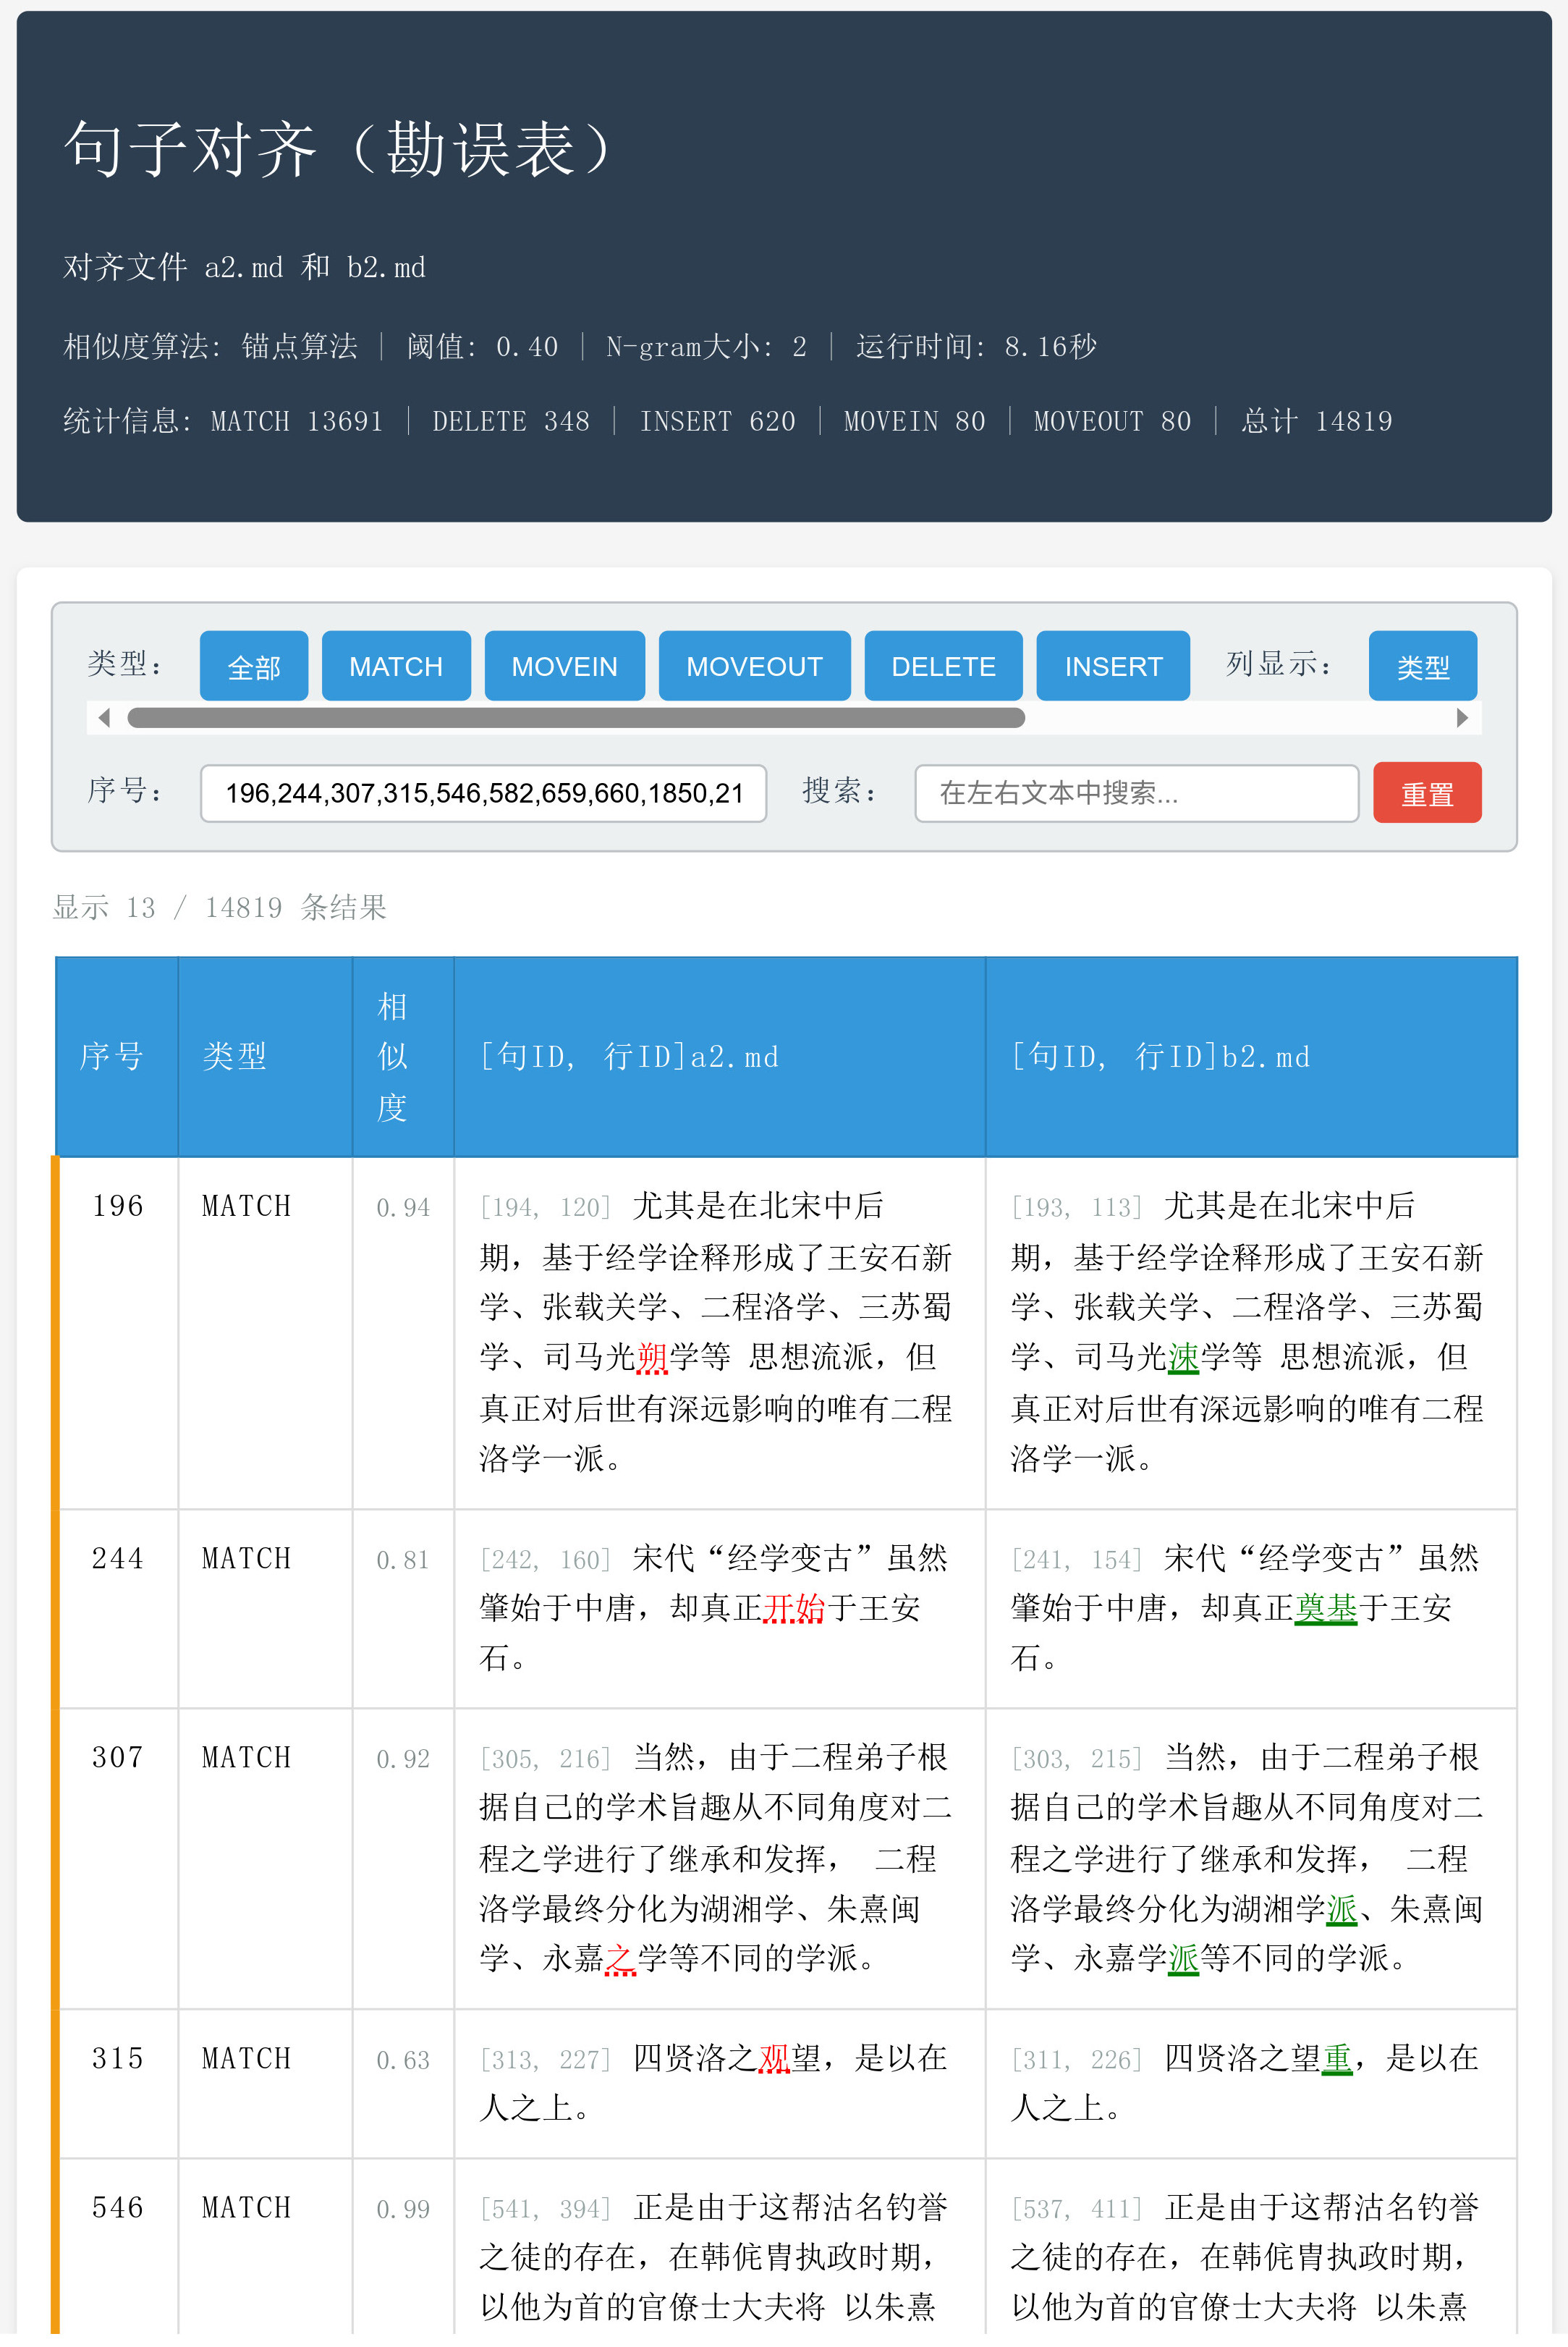Image resolution: width=1568 pixels, height=2347 pixels.
Task: Show only DELETE rows
Action: click(942, 666)
